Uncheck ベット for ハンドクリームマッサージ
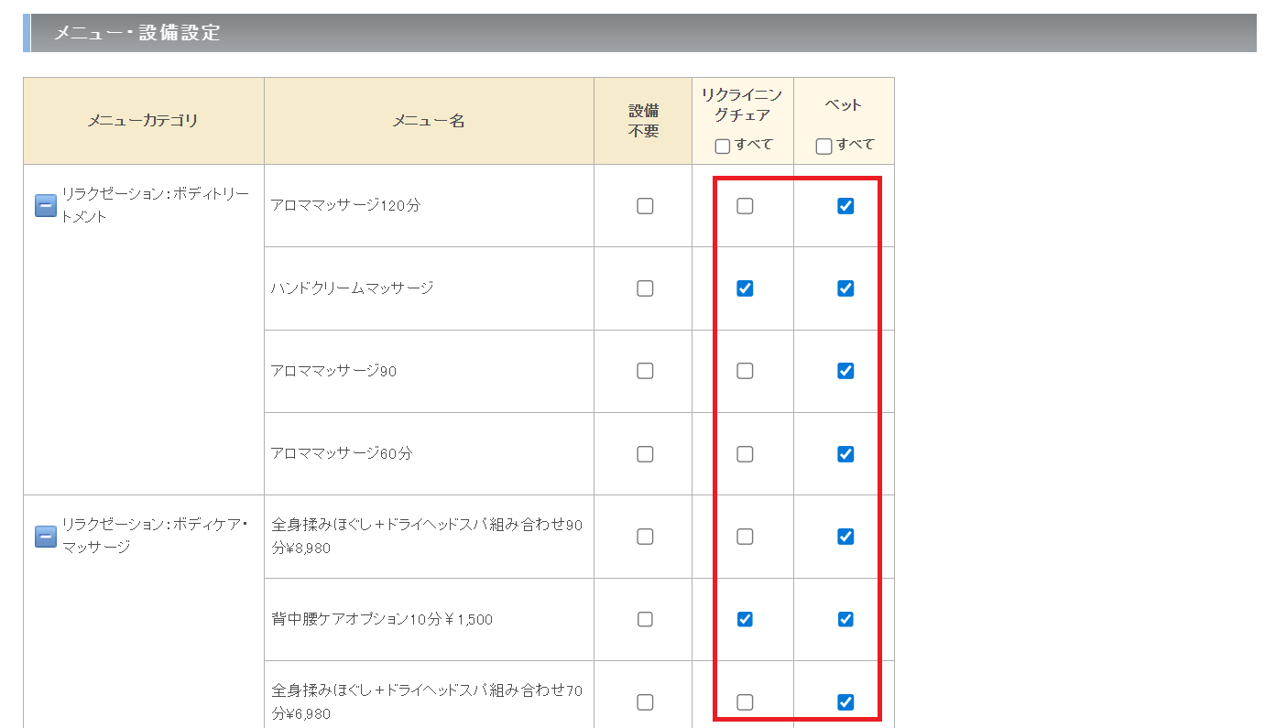1276x728 pixels. point(845,288)
